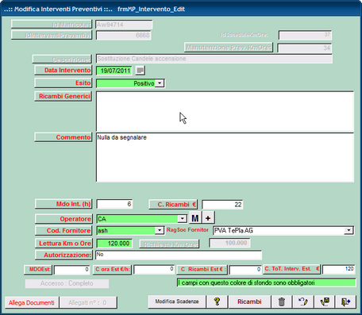Click the Operatore label button
This screenshot has height=315, width=362.
pos(64,219)
